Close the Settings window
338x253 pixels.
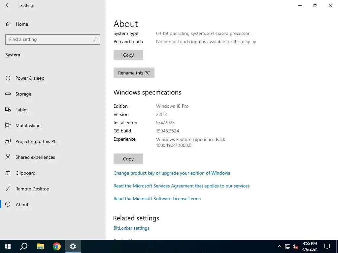(330, 5)
